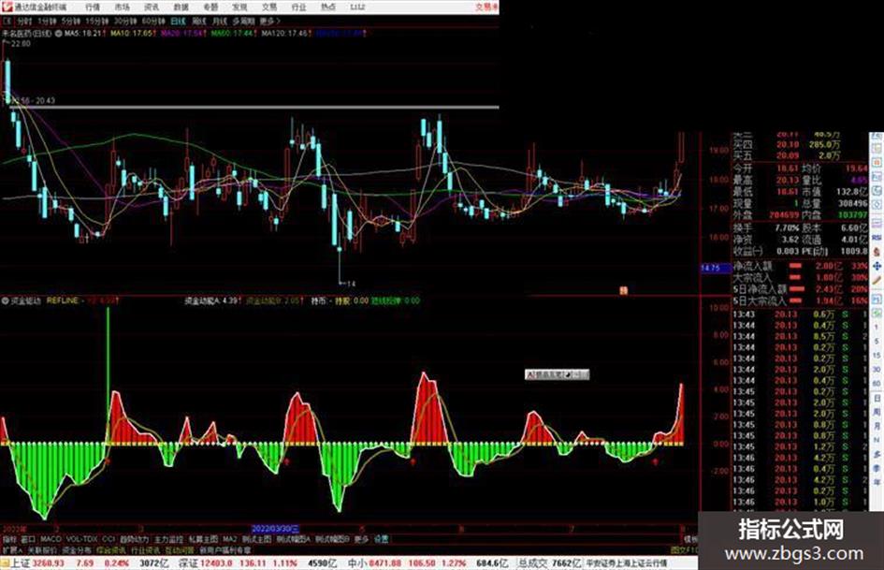
Task: Click the 资金动能A value label
Action: [x=212, y=300]
